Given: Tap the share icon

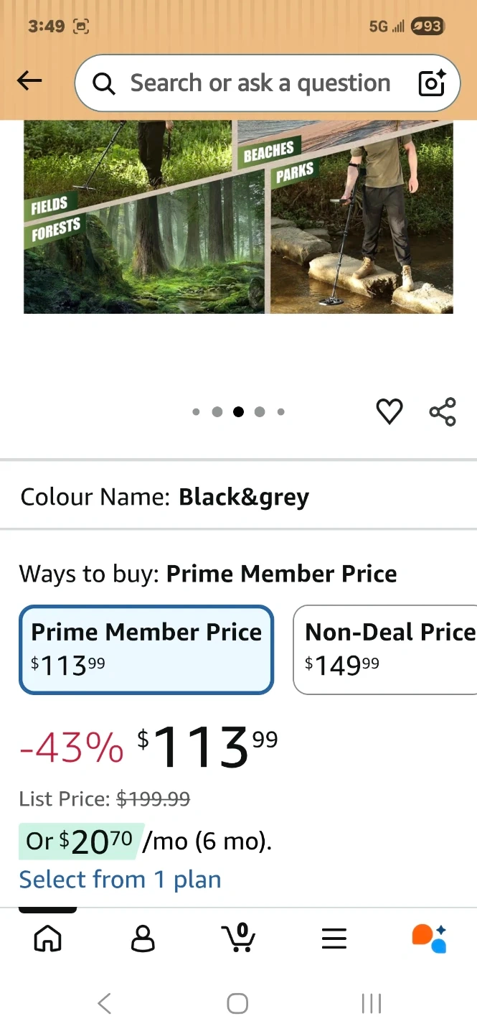Looking at the screenshot, I should pos(443,411).
